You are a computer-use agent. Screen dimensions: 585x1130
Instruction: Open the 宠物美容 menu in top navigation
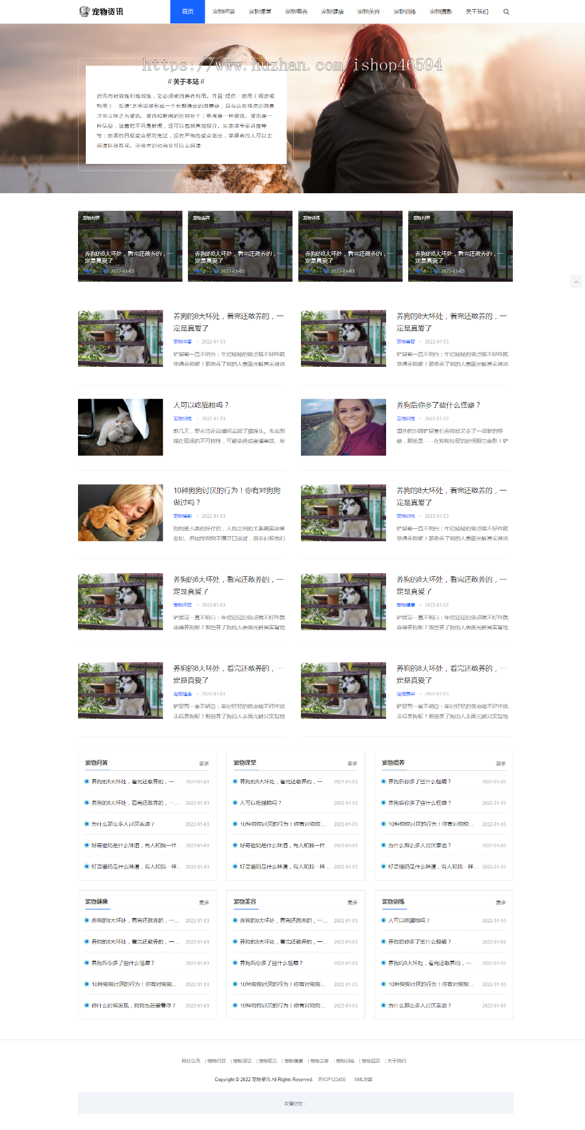(369, 12)
